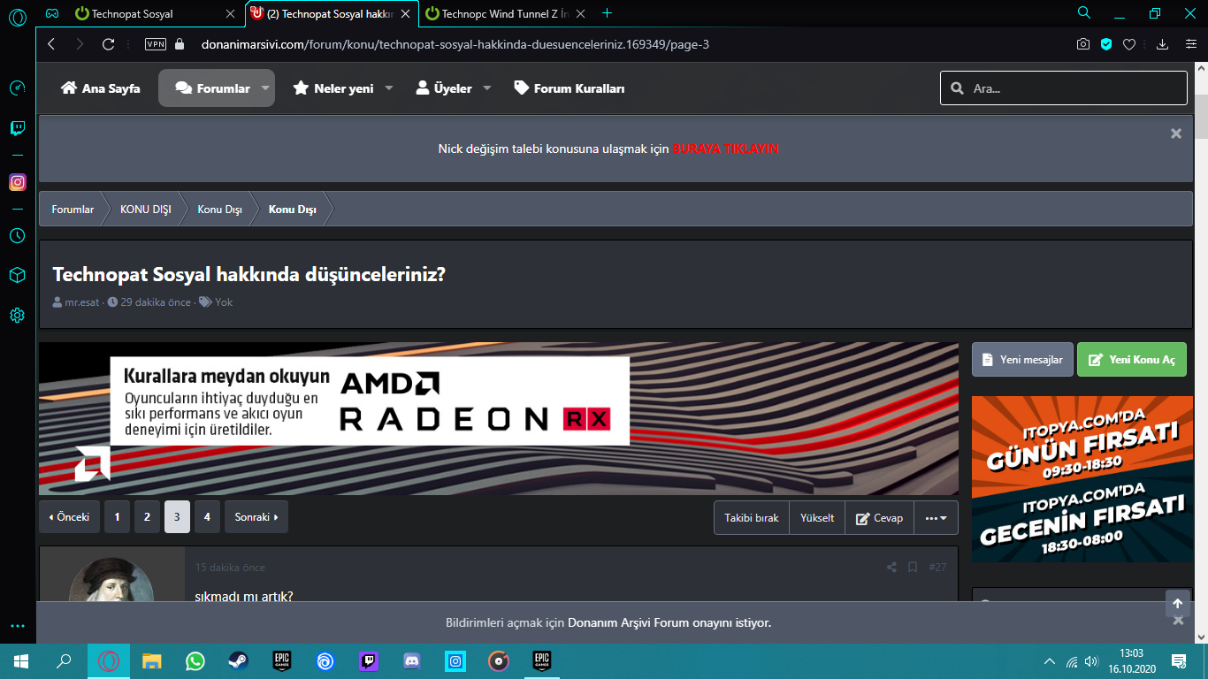The width and height of the screenshot is (1208, 679).
Task: Reload the current page
Action: click(109, 44)
